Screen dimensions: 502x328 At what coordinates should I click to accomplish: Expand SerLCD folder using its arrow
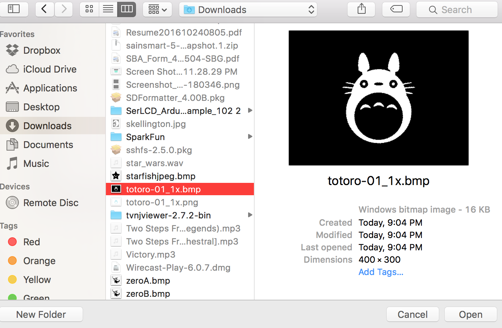(250, 111)
